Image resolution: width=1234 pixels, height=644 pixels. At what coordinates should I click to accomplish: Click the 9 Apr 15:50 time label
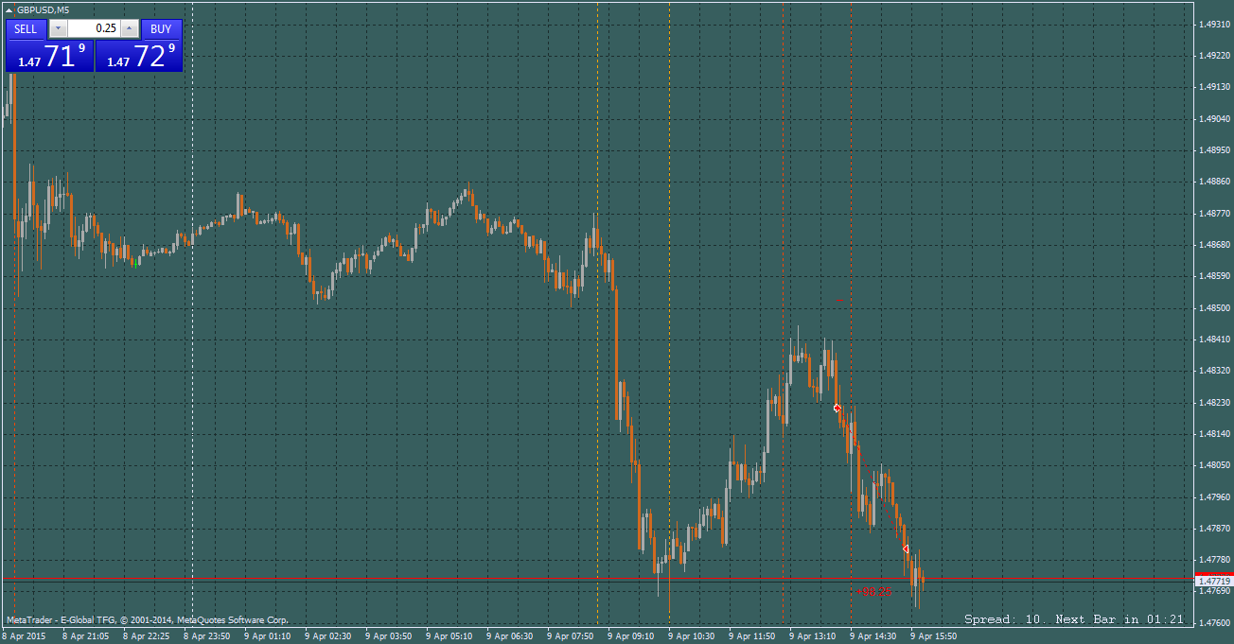point(935,636)
